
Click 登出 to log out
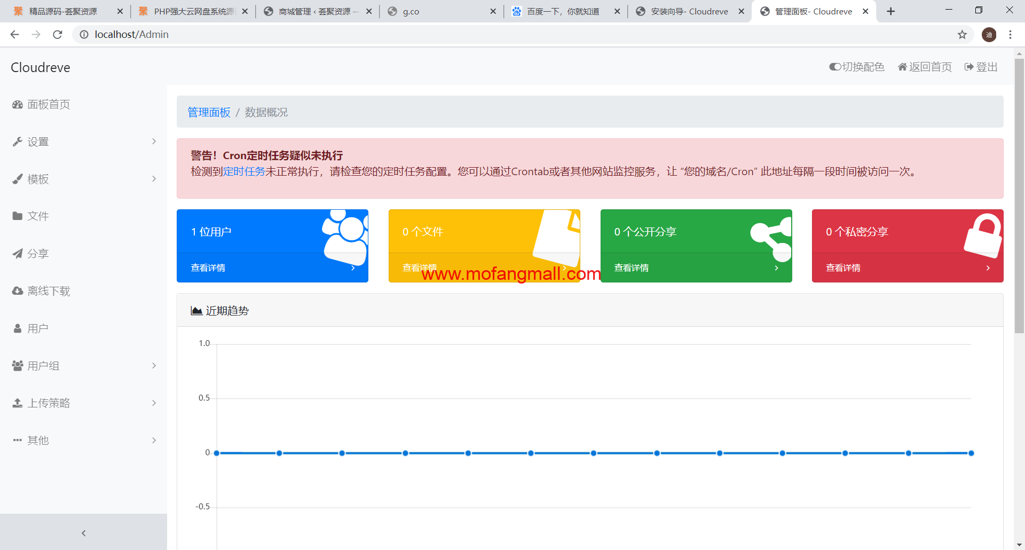[981, 67]
